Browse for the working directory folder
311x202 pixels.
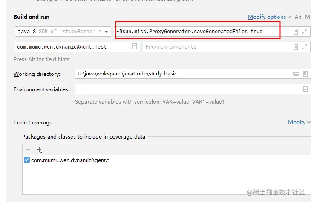point(296,74)
